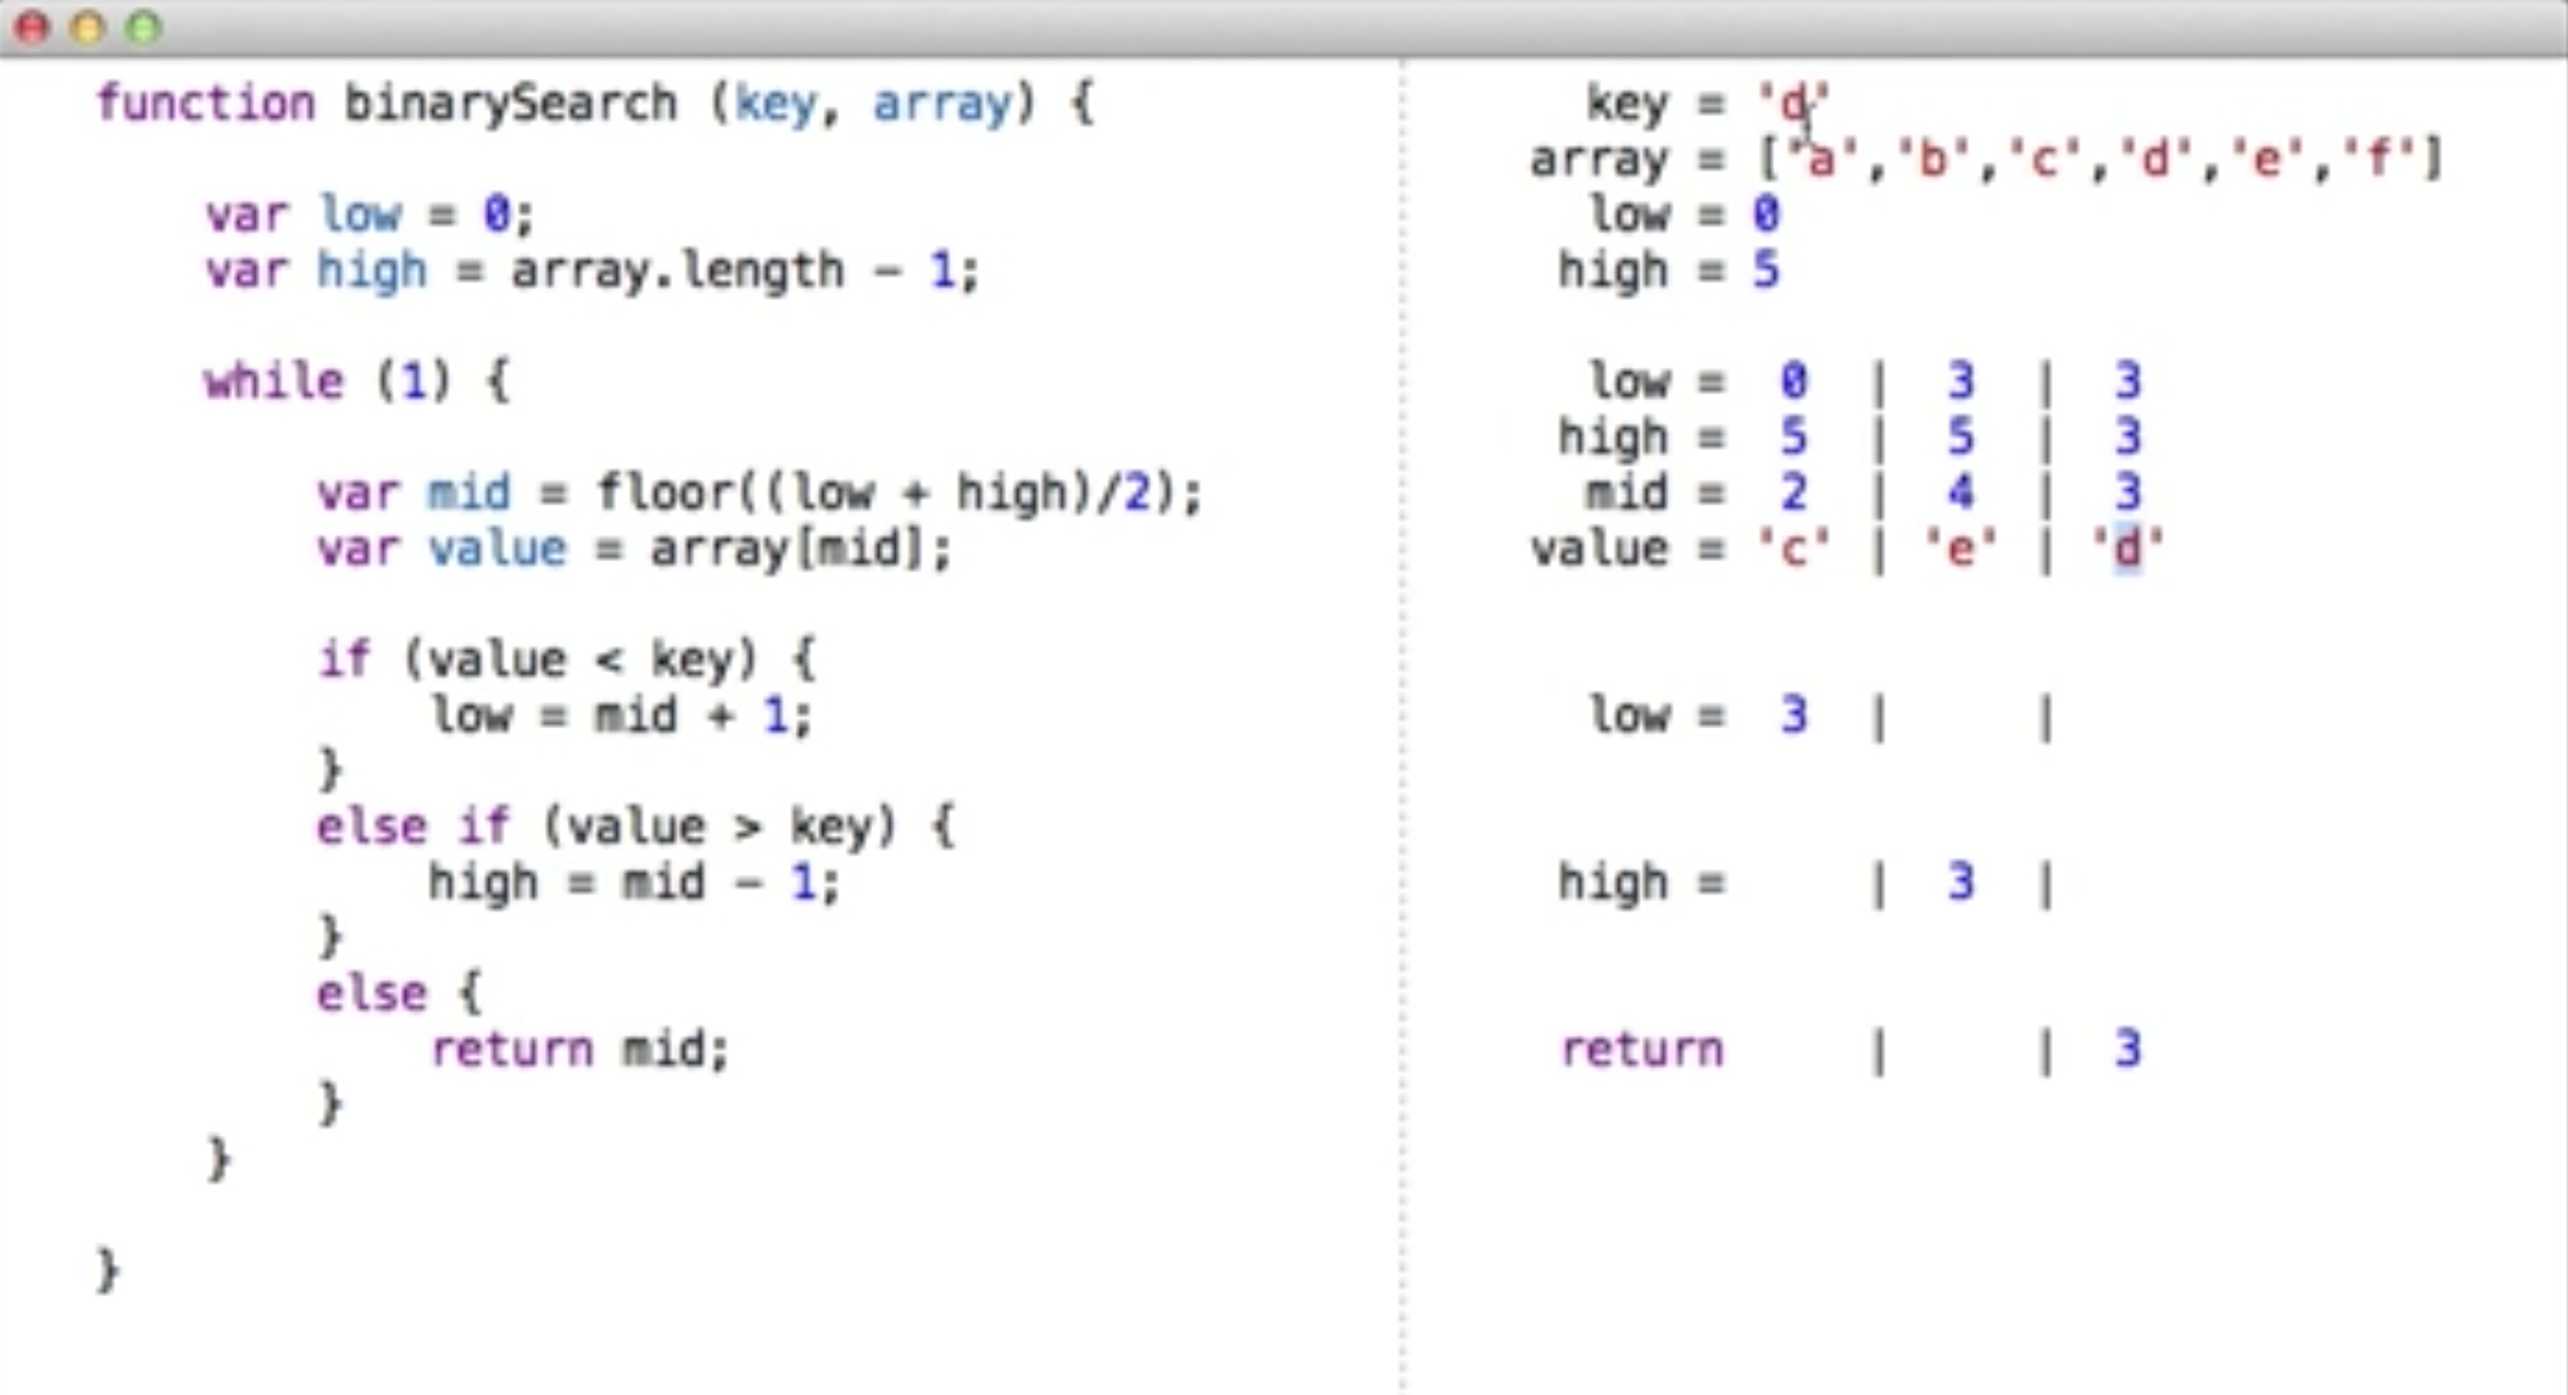2568x1395 pixels.
Task: Click array.length in the high declaration
Action: click(x=677, y=270)
